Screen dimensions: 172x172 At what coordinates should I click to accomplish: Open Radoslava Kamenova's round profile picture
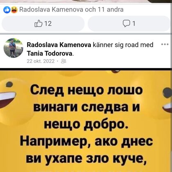pyautogui.click(x=14, y=48)
